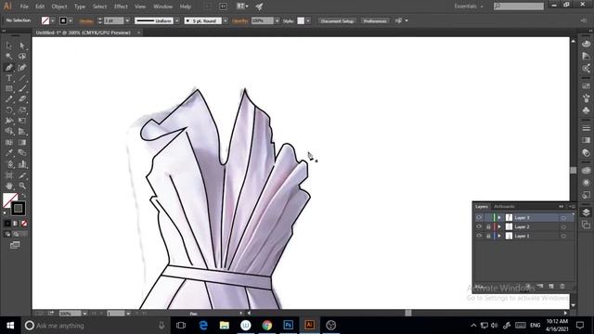Click target circle for Layer 2
This screenshot has height=334, width=594.
(x=563, y=226)
